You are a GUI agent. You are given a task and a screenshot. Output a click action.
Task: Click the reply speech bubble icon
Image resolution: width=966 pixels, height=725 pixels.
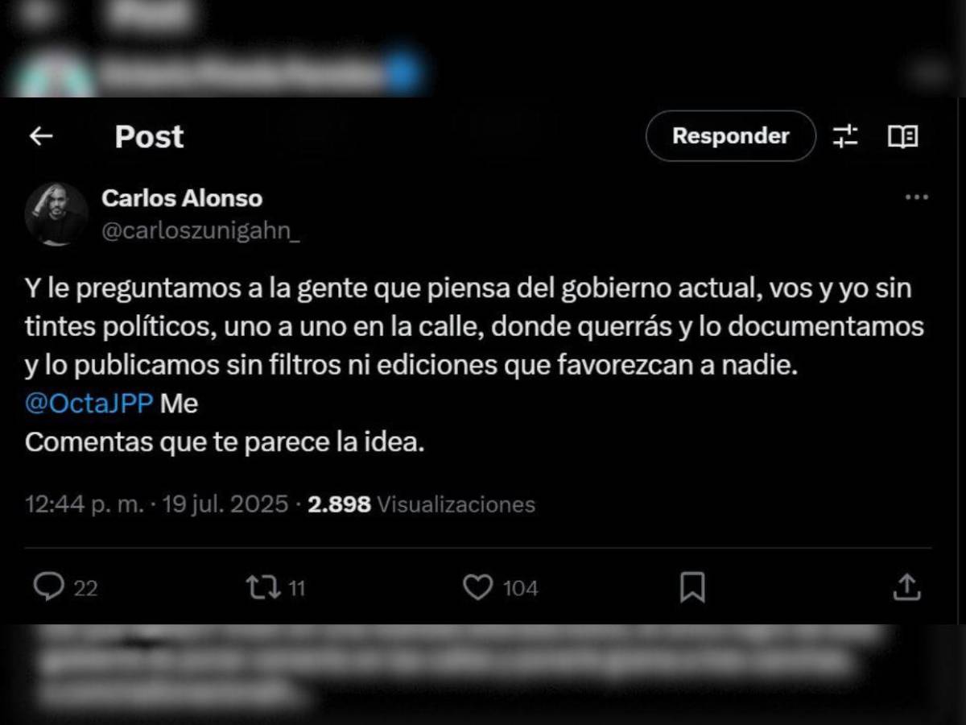(x=48, y=587)
